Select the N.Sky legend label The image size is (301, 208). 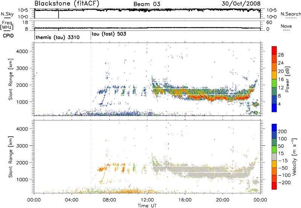(7, 14)
